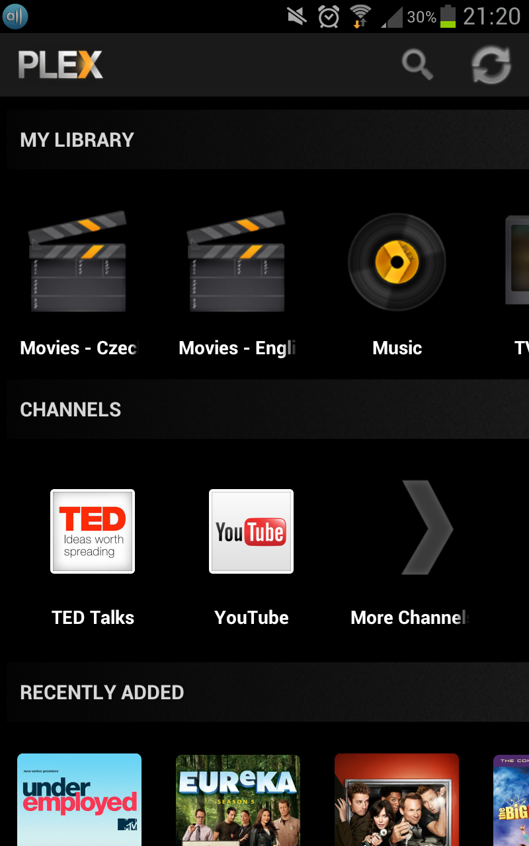This screenshot has height=846, width=529.
Task: Tap the My Library section header
Action: point(268,139)
